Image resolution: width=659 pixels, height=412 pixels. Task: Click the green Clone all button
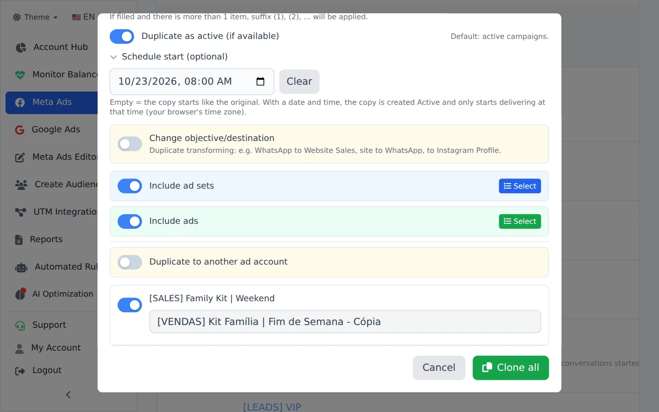(x=511, y=368)
